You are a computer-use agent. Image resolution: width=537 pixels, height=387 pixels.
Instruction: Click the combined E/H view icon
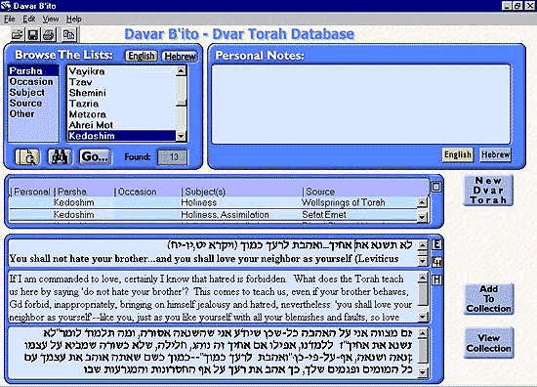tap(436, 262)
